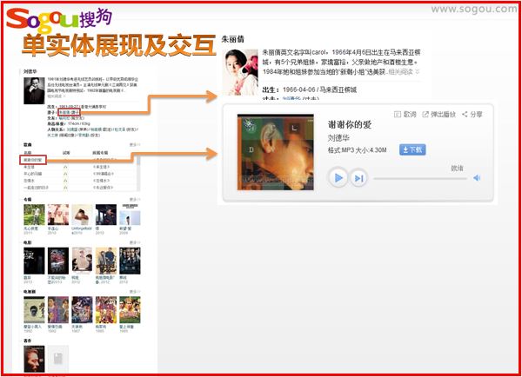Open the 2013 movie poster 盲探

coord(34,261)
